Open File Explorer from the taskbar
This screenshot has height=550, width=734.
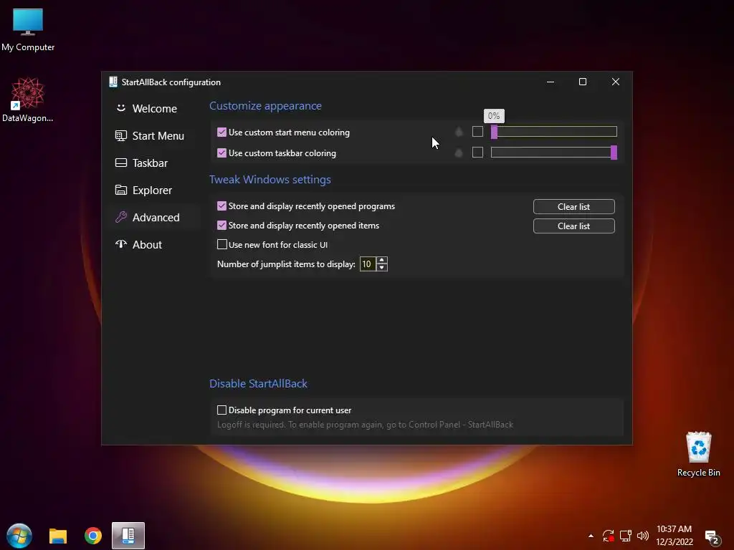pos(58,536)
